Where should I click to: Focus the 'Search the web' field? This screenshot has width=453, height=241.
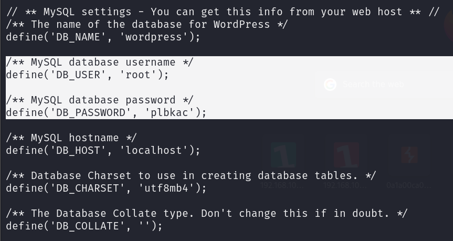pyautogui.click(x=384, y=85)
